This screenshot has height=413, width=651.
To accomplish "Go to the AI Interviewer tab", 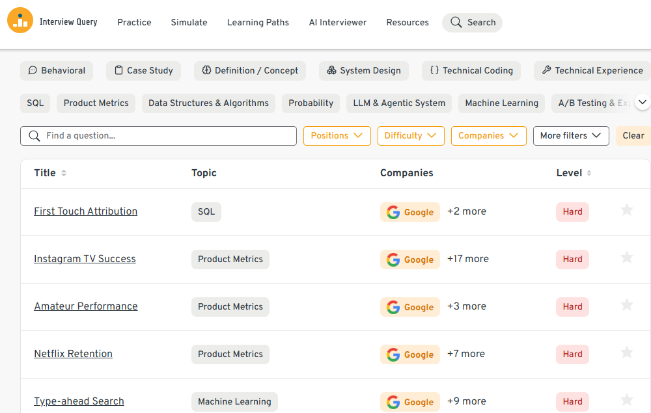I will [x=337, y=22].
